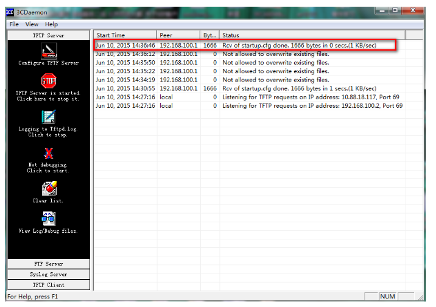Screen dimensions: 436x307
Task: Click 'Not debugging. Click to start.' label text
Action: 48,168
